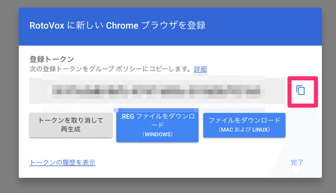336x193 pixels.
Task: Download enrollment file for Mac and Linux
Action: (x=244, y=125)
